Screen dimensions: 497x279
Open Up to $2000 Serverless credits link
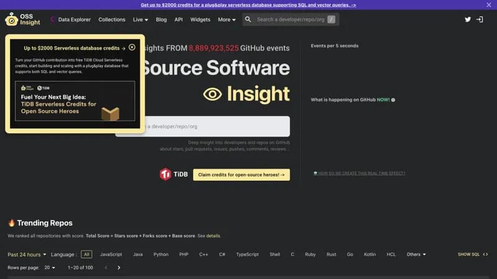(x=75, y=48)
